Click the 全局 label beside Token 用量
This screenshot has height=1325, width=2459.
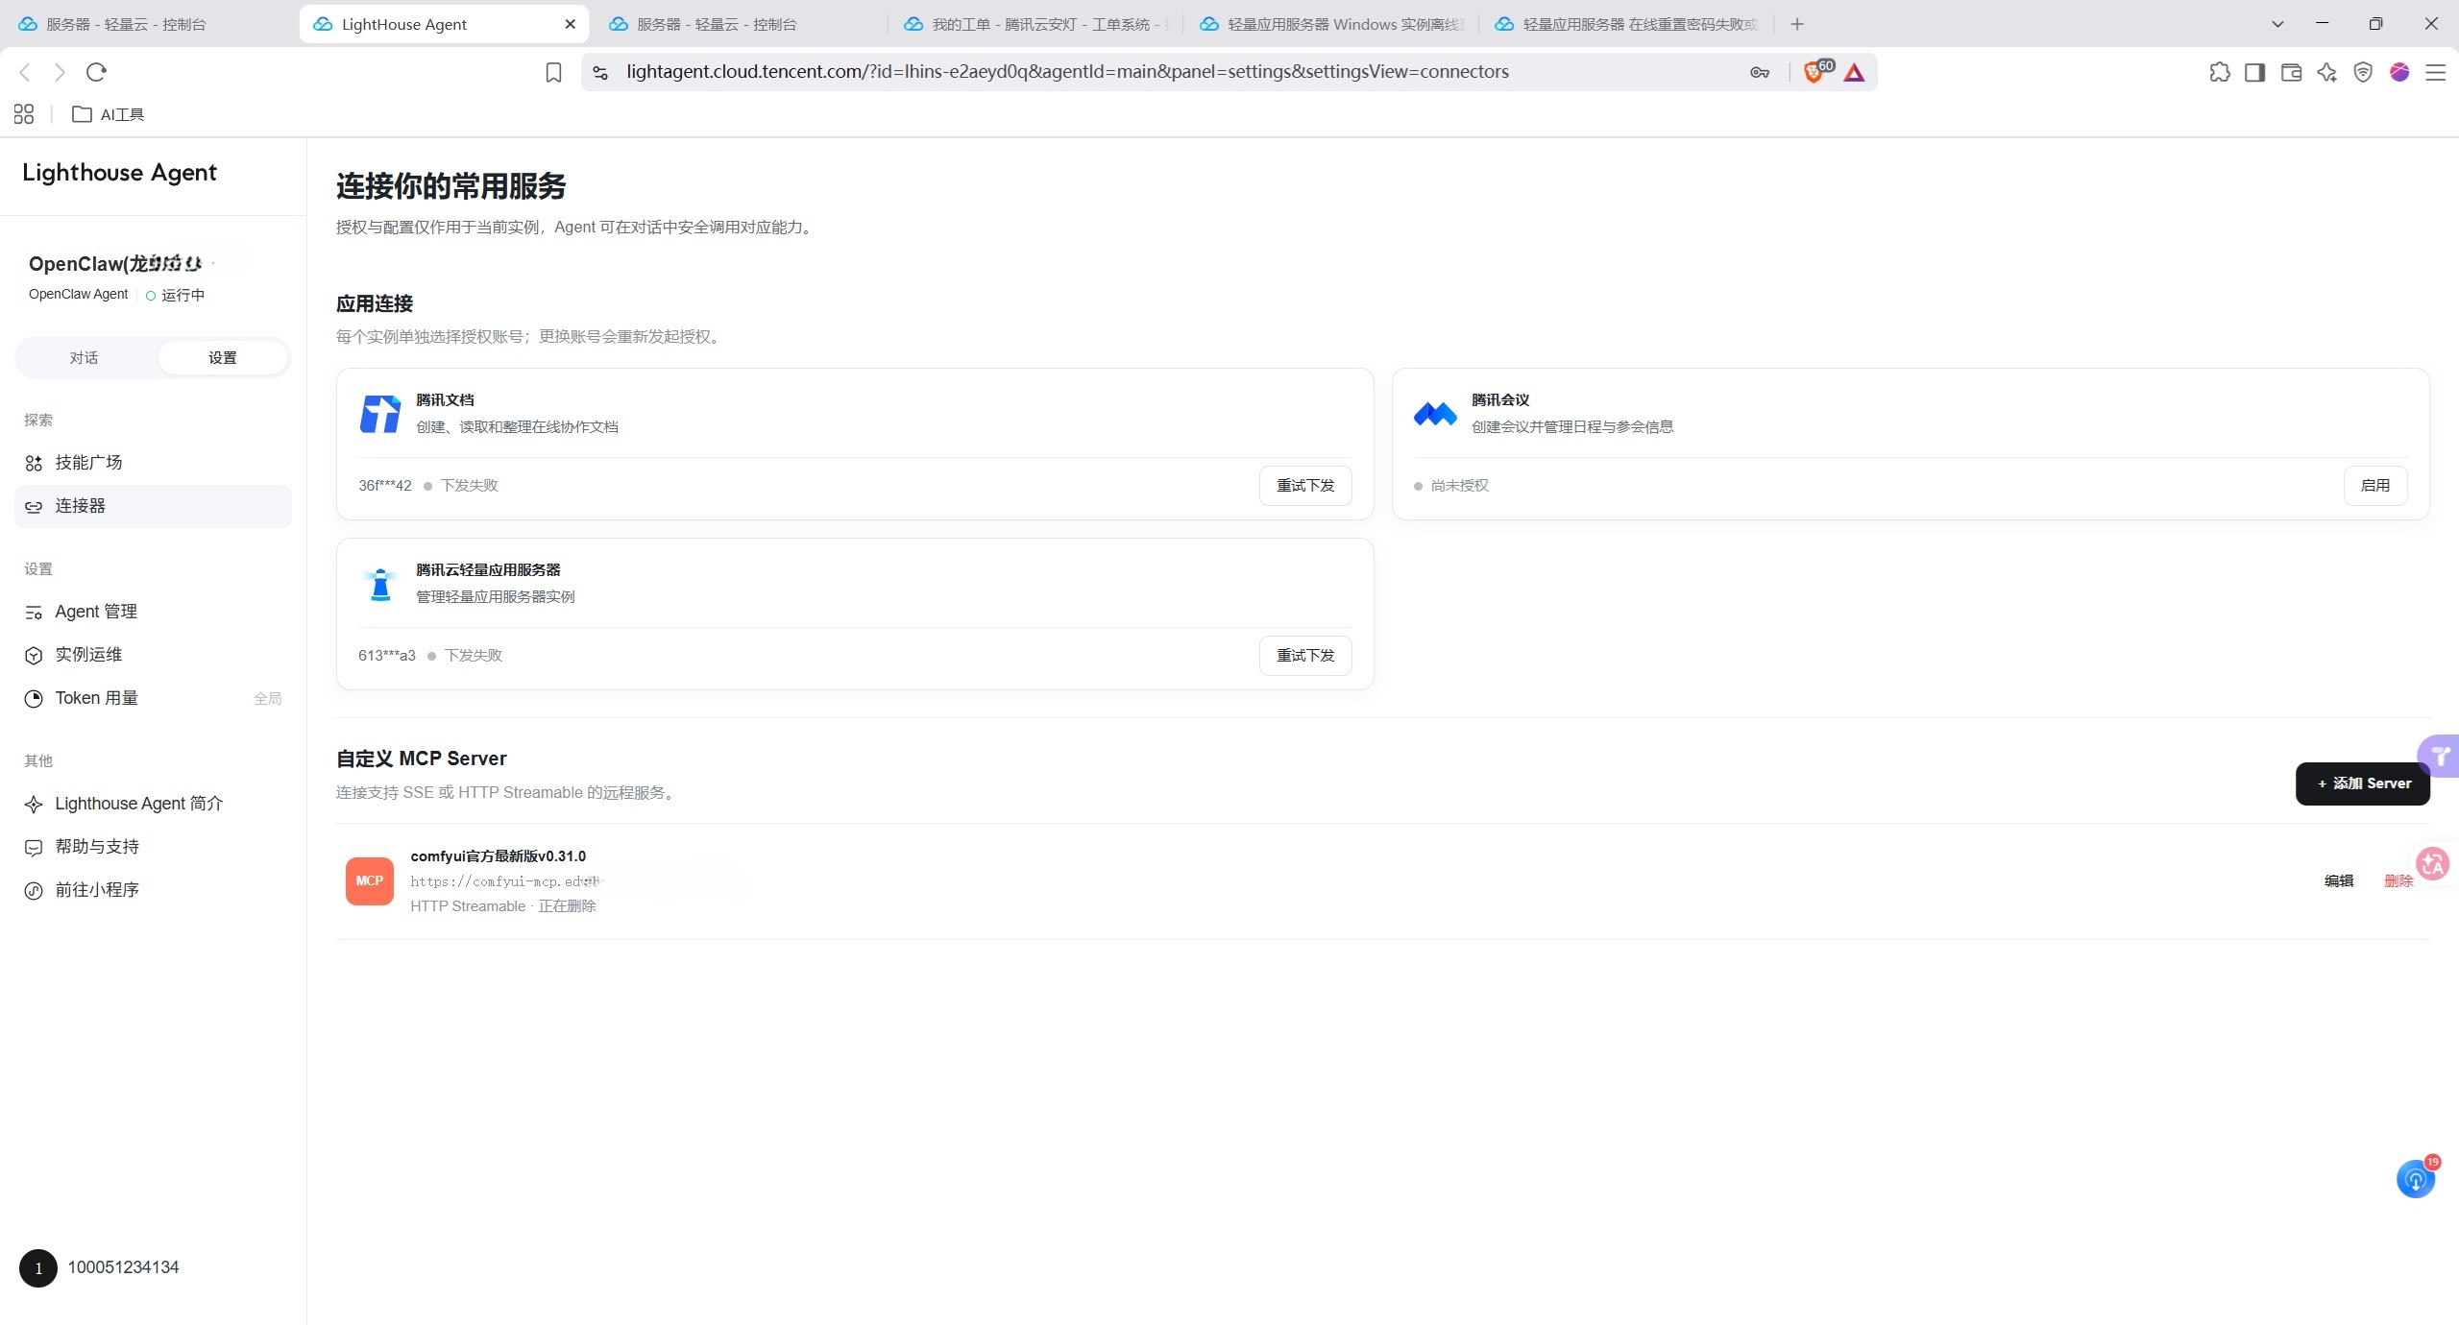pos(268,699)
